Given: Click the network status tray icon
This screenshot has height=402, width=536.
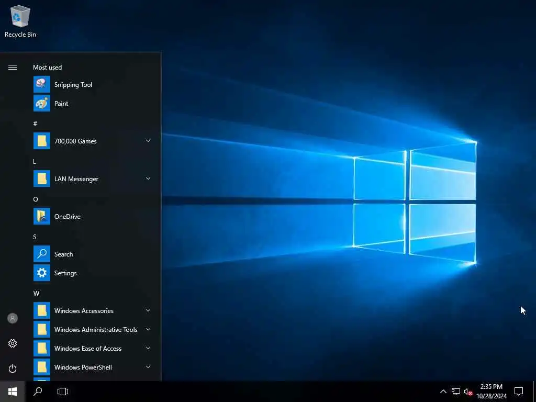Looking at the screenshot, I should point(456,392).
